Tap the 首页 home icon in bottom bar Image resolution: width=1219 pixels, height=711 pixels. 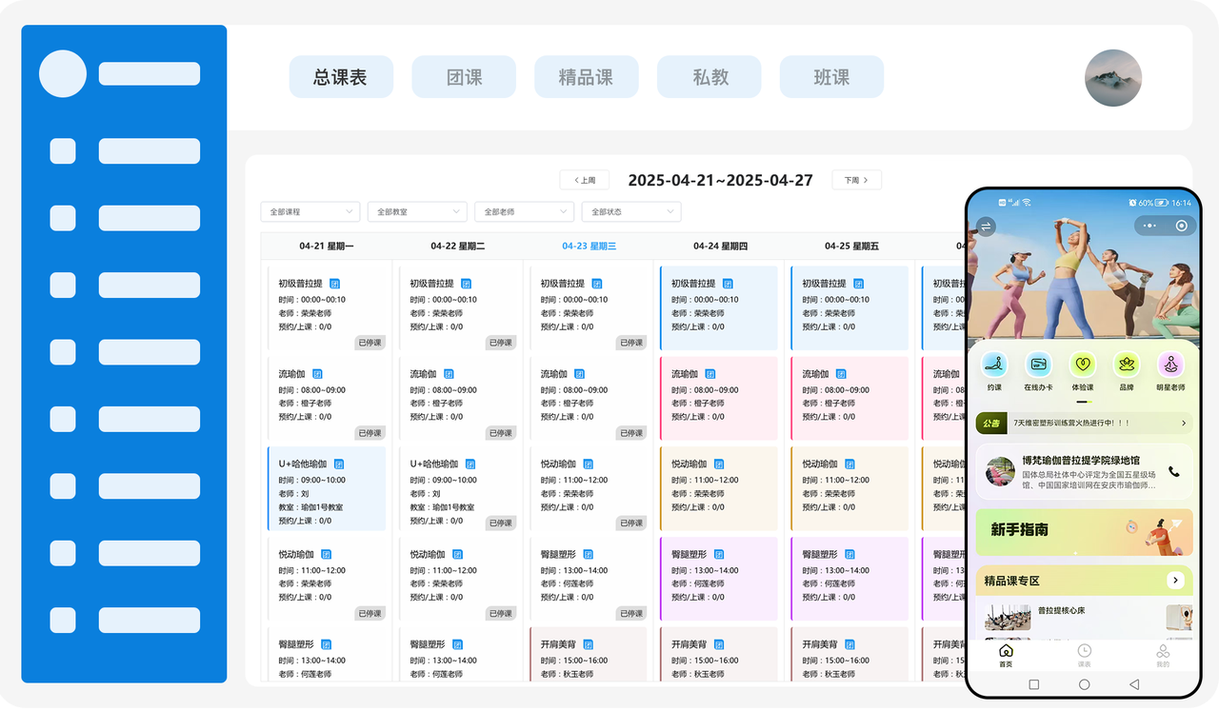coord(1006,652)
